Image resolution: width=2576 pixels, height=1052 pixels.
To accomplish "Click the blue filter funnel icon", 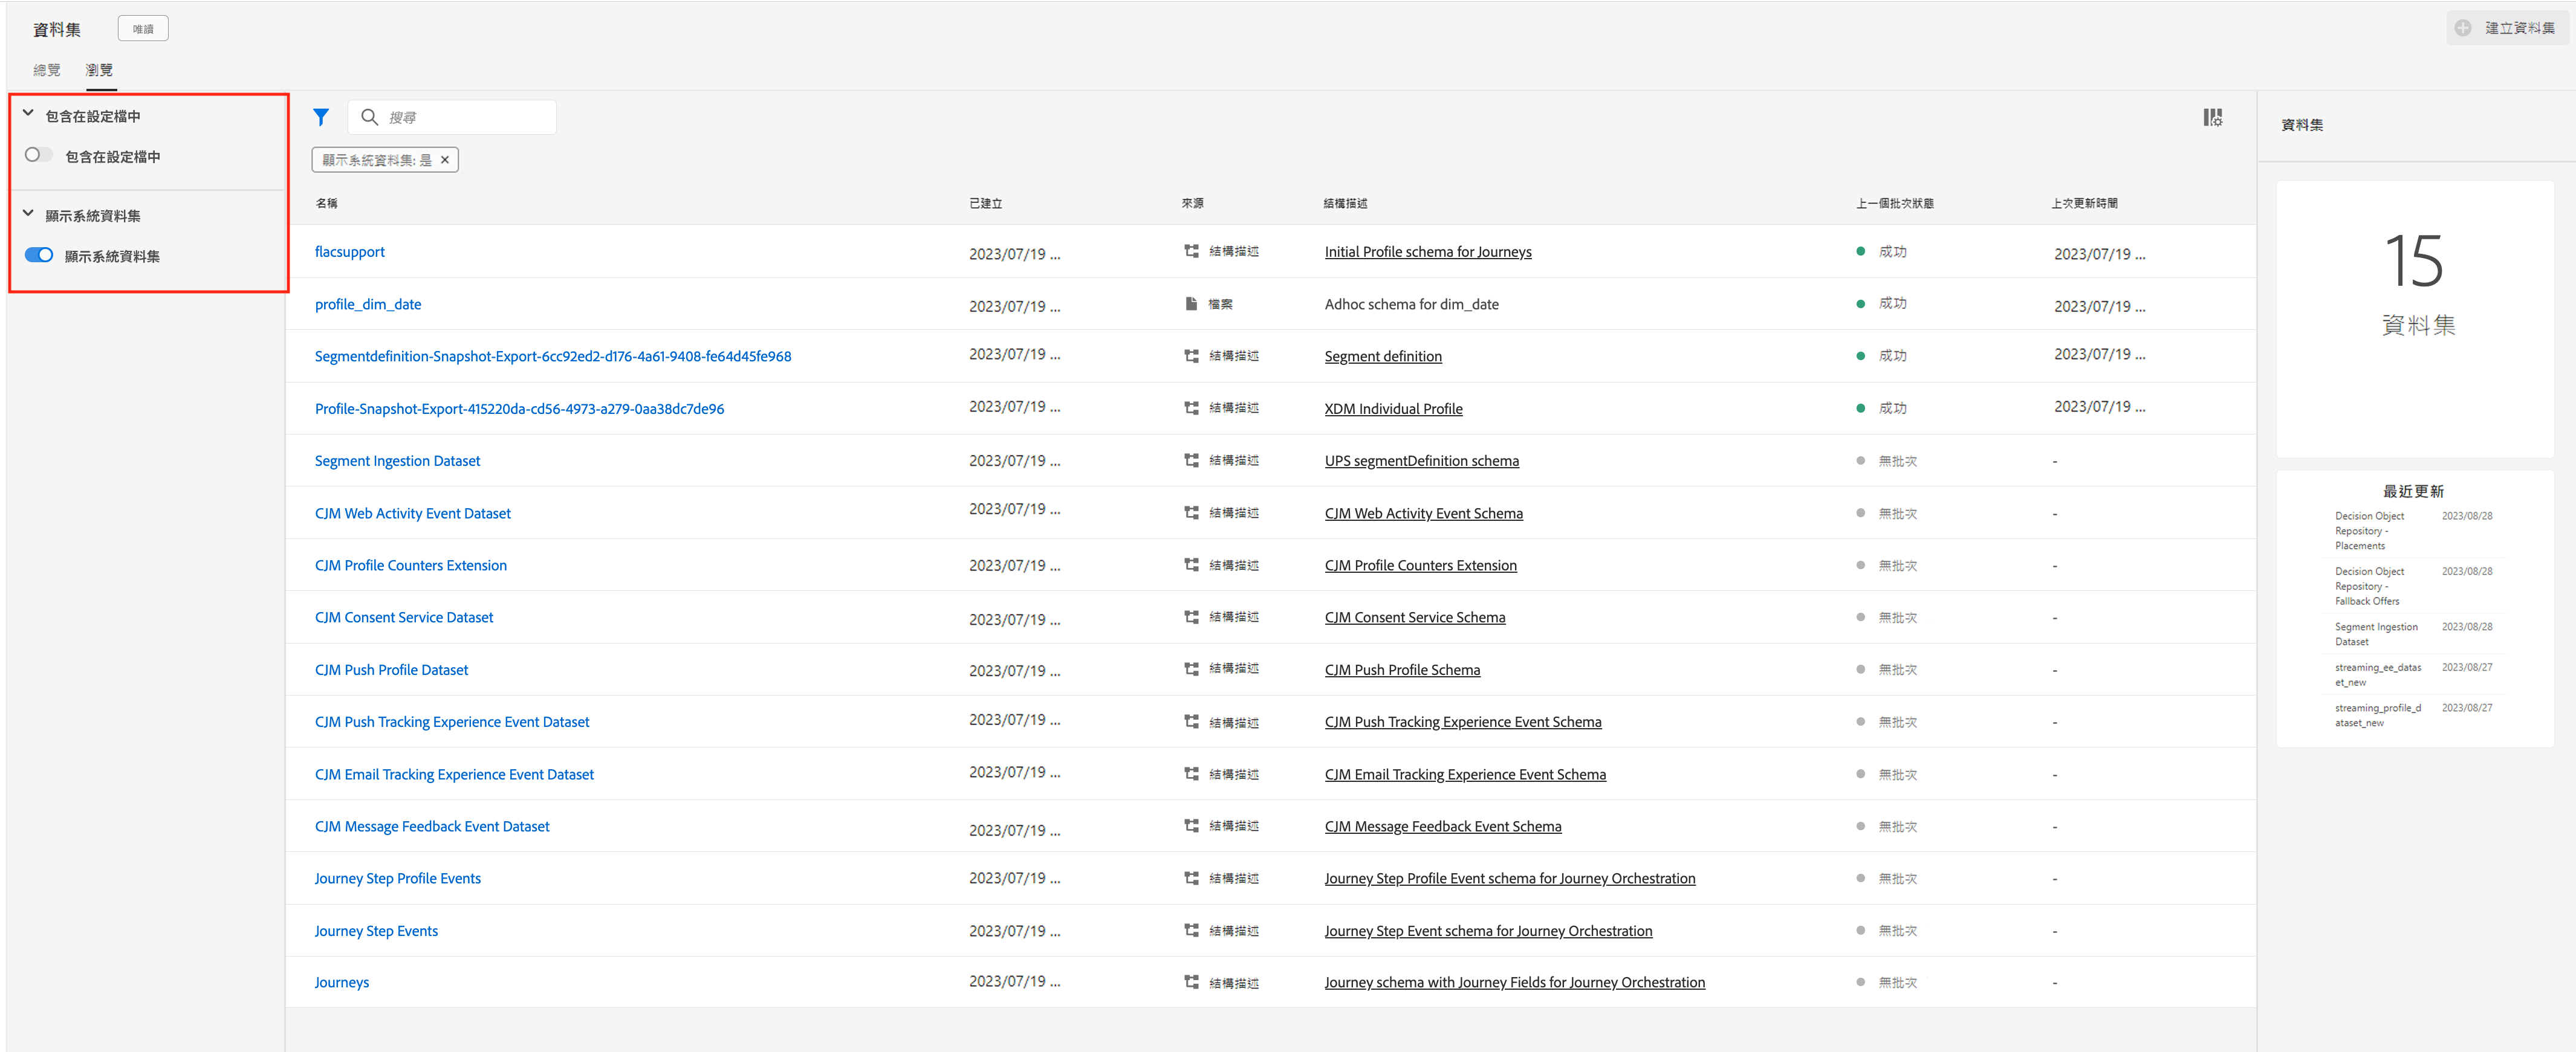I will pyautogui.click(x=320, y=118).
